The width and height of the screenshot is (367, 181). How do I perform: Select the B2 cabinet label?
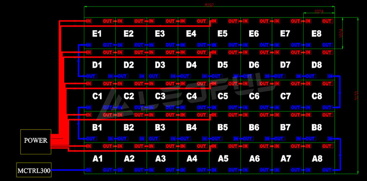point(128,127)
